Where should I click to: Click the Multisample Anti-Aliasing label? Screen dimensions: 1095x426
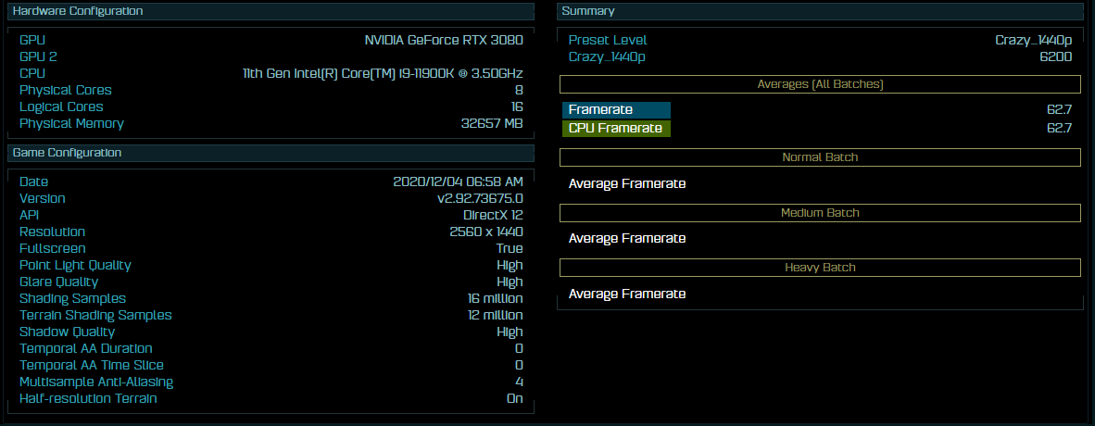(96, 382)
